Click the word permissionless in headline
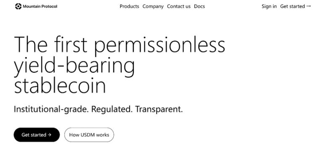The height and width of the screenshot is (156, 327). point(160,45)
